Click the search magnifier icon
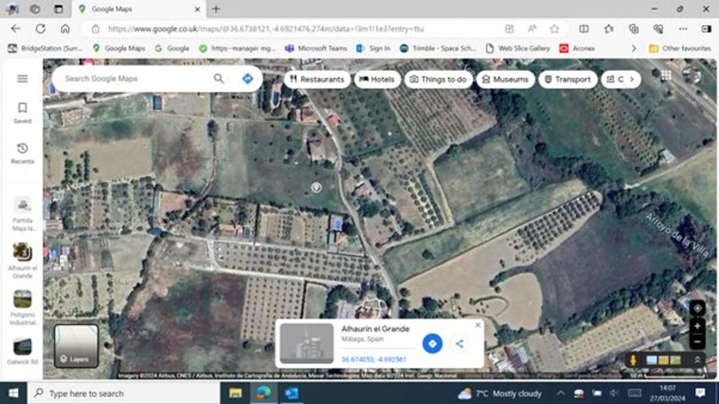This screenshot has width=719, height=404. tap(219, 79)
